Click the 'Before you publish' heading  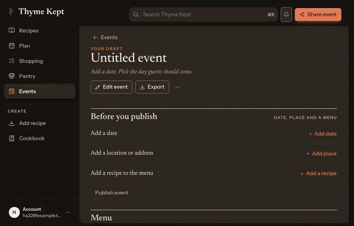(x=124, y=117)
